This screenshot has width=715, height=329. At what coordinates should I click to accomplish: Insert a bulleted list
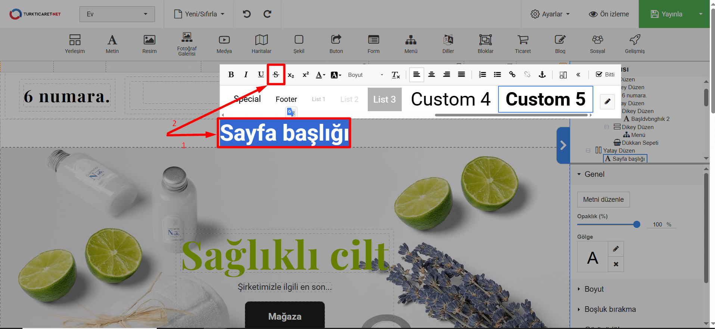pos(497,75)
